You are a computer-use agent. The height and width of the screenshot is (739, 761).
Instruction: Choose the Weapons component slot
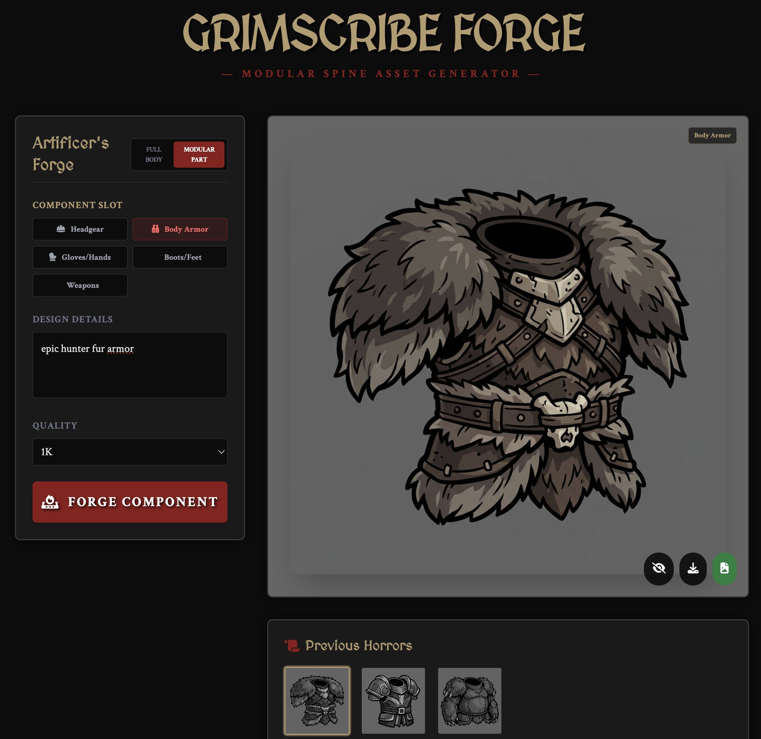(x=80, y=285)
